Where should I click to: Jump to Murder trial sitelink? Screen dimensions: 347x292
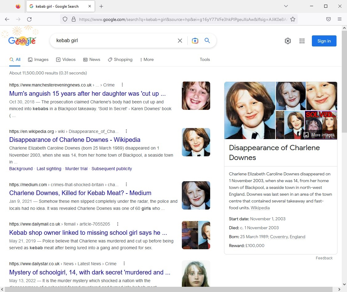[x=76, y=169]
